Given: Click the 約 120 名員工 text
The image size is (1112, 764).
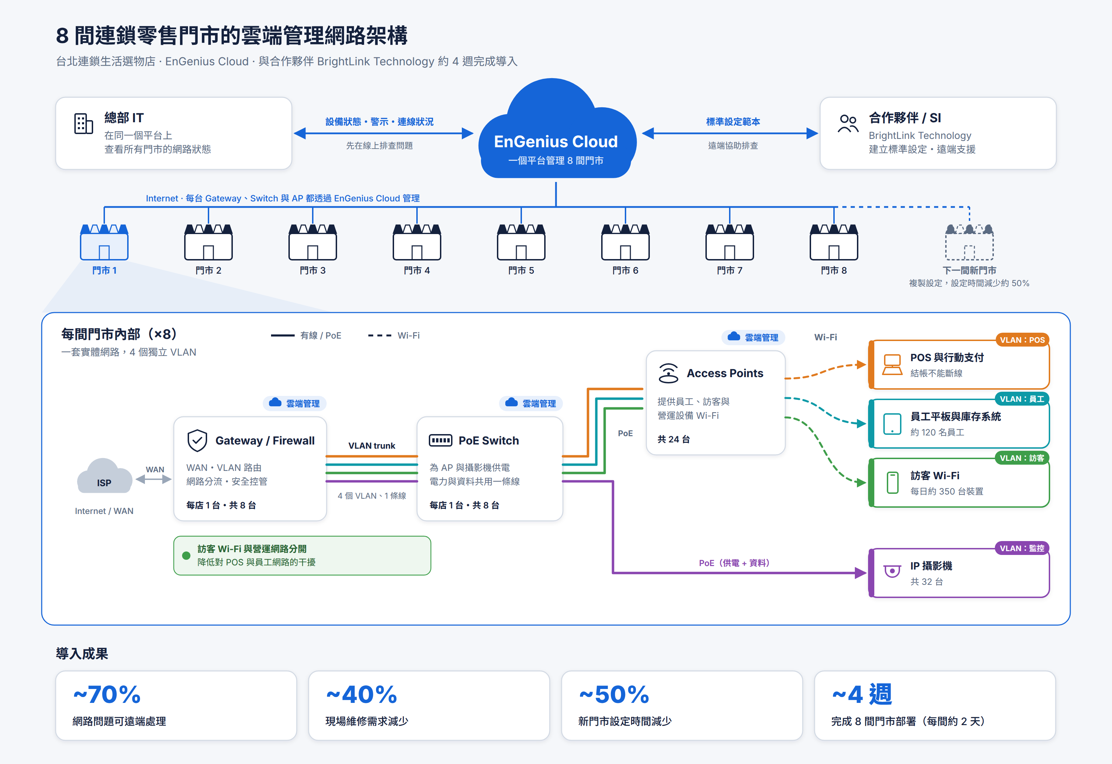Looking at the screenshot, I should [x=937, y=432].
